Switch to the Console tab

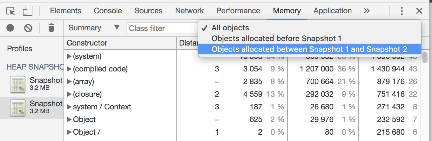[108, 11]
